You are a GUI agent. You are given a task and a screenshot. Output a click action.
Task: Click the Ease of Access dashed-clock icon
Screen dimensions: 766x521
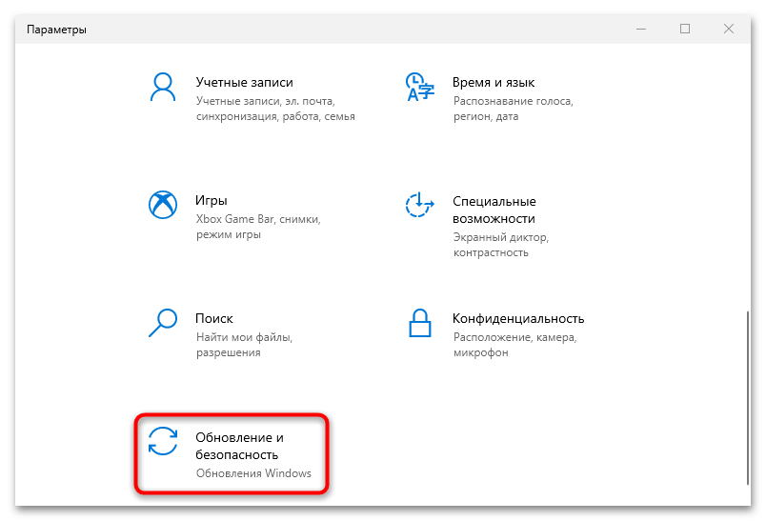(419, 205)
